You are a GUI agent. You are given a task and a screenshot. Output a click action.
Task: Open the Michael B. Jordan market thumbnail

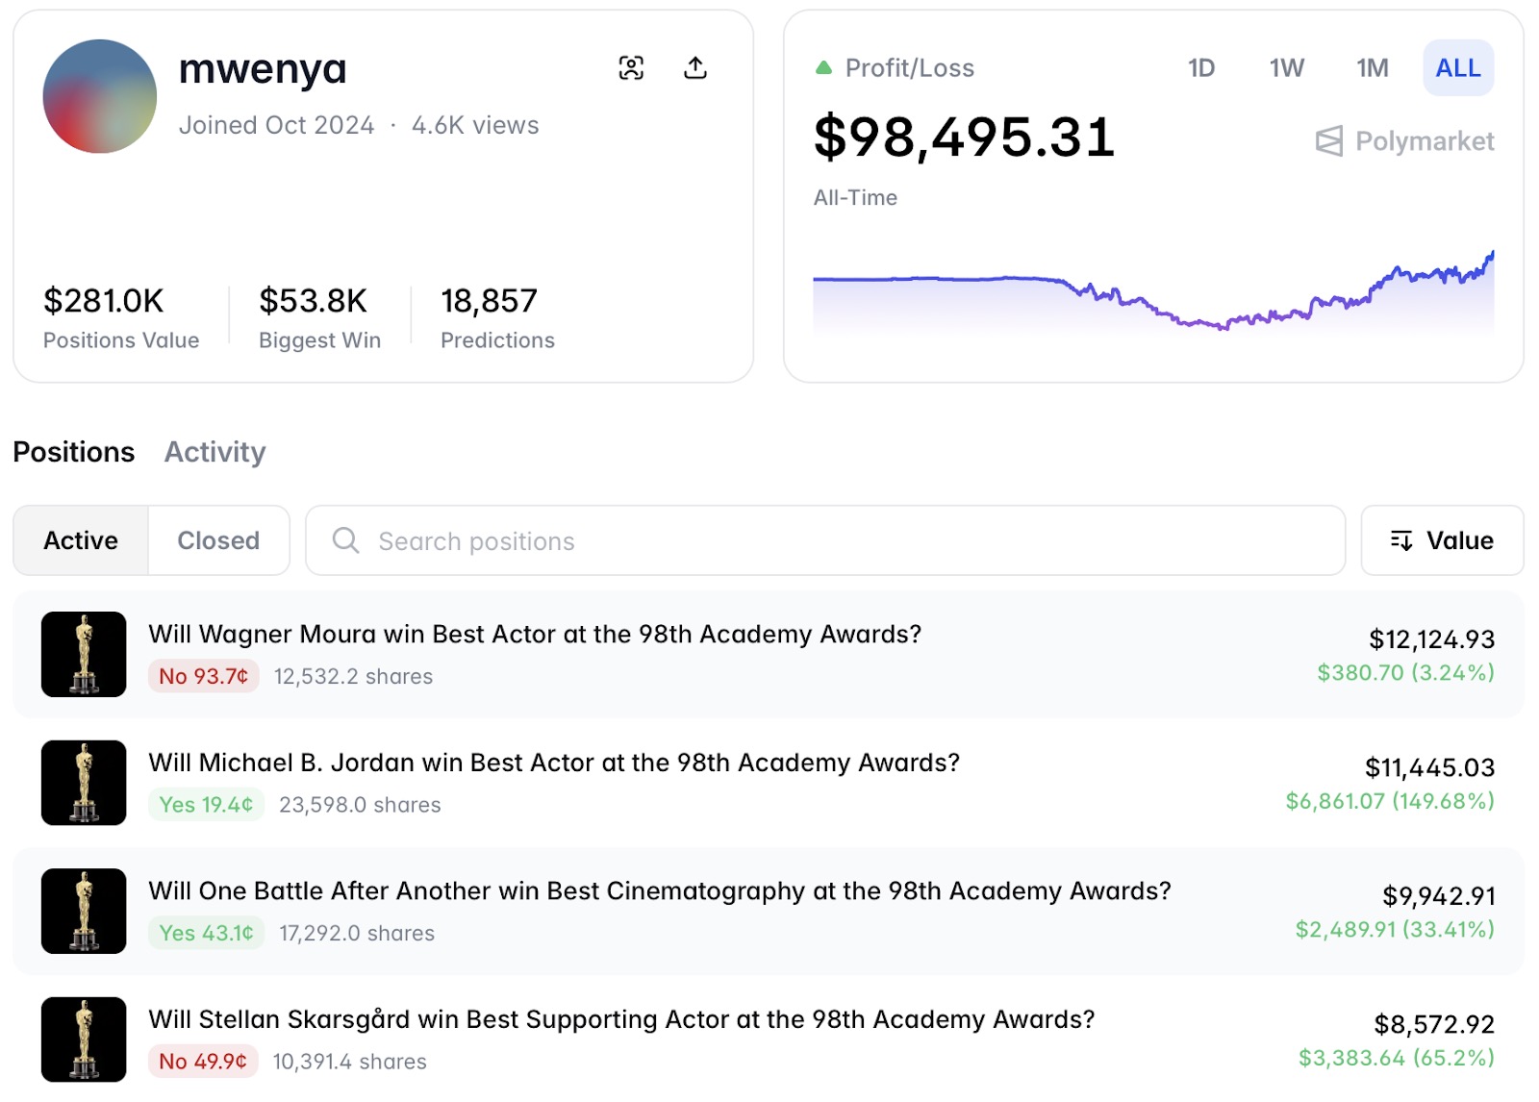(84, 783)
